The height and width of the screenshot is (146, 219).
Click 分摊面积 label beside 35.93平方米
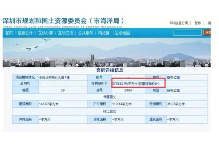tap(156, 104)
